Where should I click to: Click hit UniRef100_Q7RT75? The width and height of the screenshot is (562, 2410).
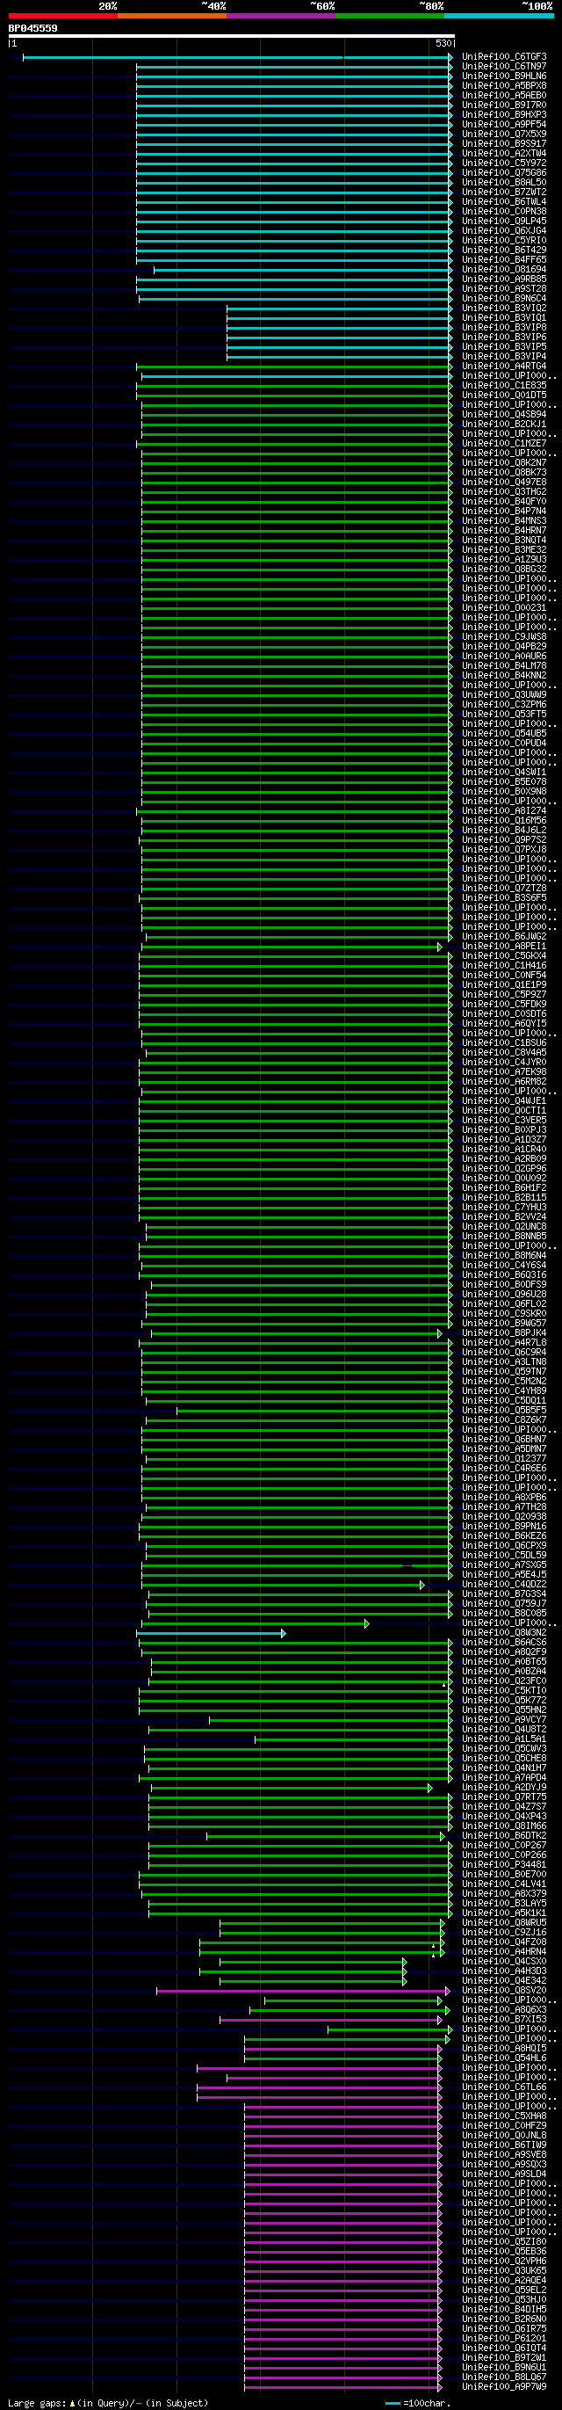pos(504,1797)
